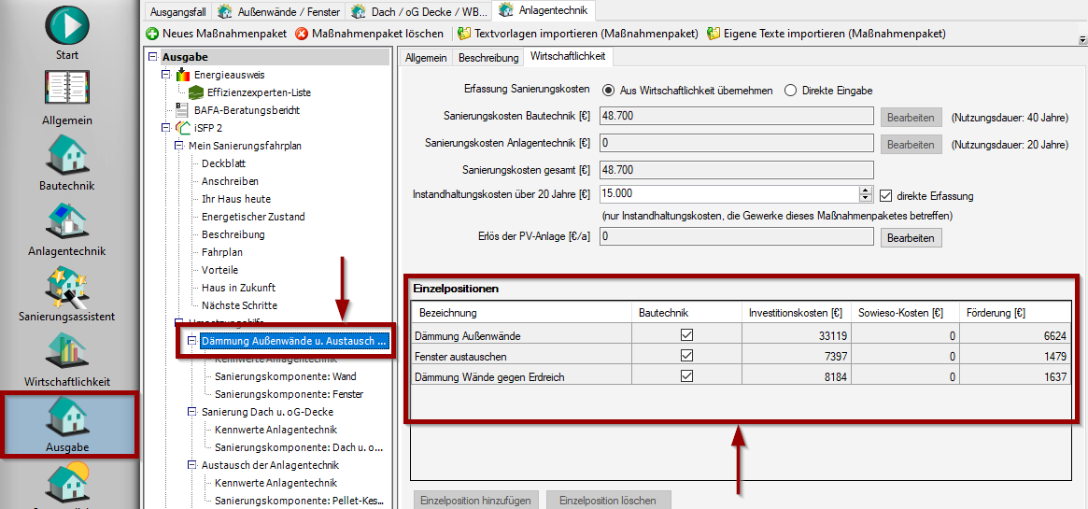Open the Allgemein notebook icon
Viewport: 1088px width, 509px height.
click(67, 91)
